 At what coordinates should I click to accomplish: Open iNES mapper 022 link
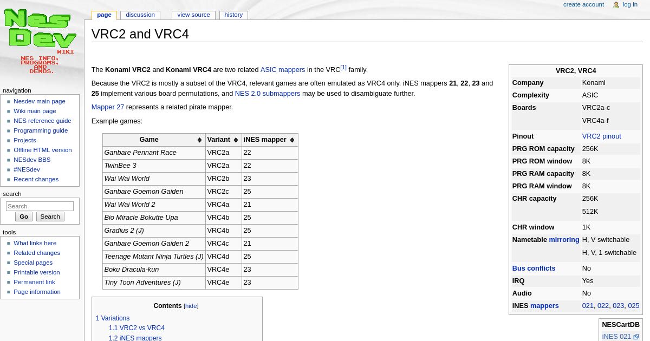tap(603, 306)
